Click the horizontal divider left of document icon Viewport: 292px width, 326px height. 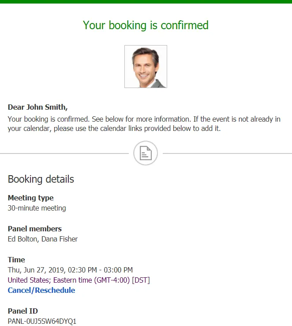pos(64,153)
